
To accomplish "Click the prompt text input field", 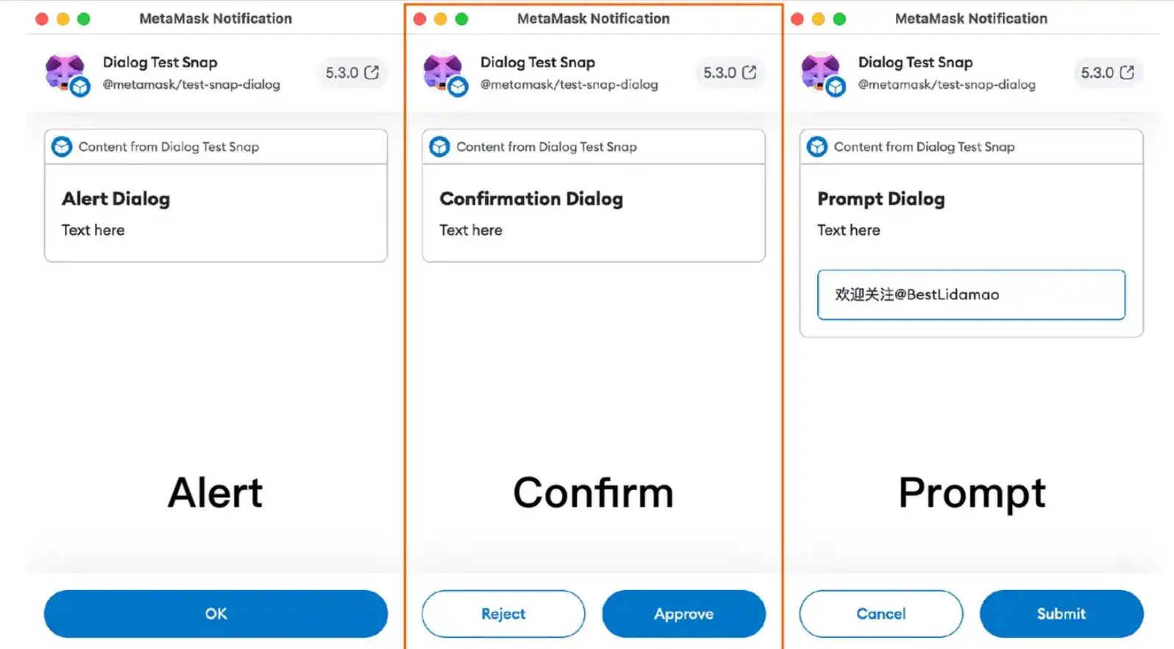I will pyautogui.click(x=970, y=295).
